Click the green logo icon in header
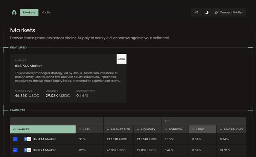This screenshot has height=157, width=256. click(x=14, y=12)
